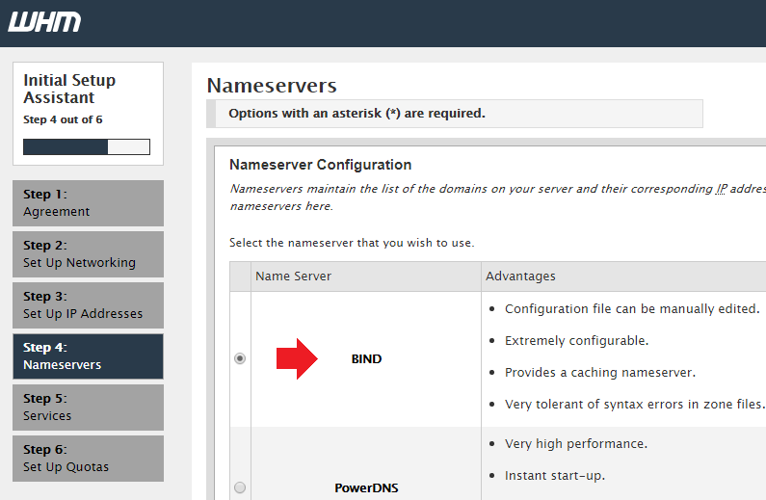Click the WHM logo in header
Viewport: 766px width, 500px height.
(x=44, y=22)
